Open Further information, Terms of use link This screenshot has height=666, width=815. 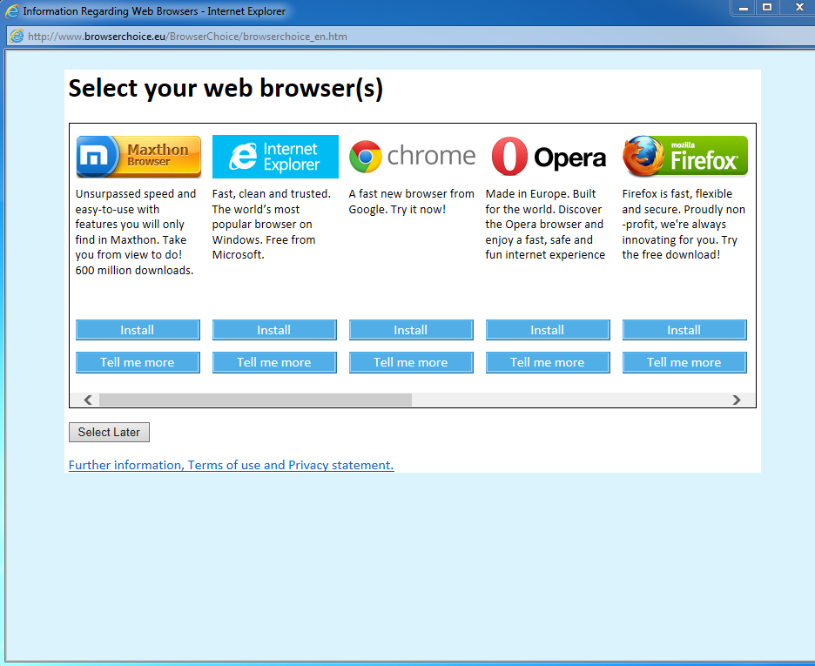click(232, 465)
